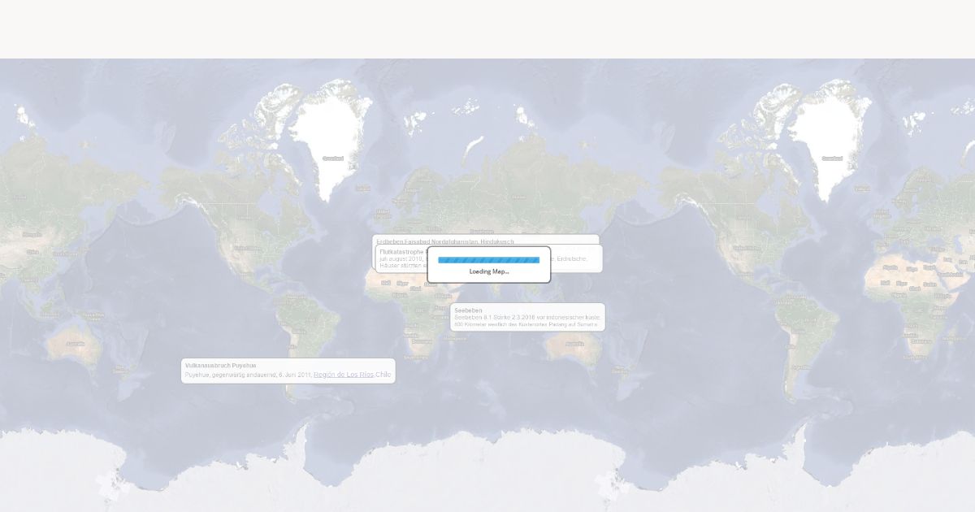The height and width of the screenshot is (512, 975).
Task: Click the Erdbeben Faisabad Nordafghanistan popup title
Action: (x=445, y=241)
